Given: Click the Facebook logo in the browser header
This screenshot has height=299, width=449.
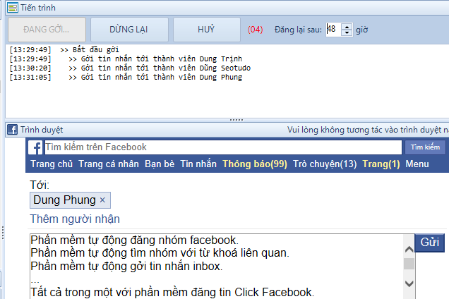Looking at the screenshot, I should tap(35, 147).
